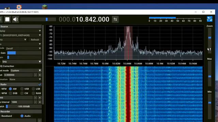Click the volume slider next to speaker
The width and height of the screenshot is (218, 122).
(38, 19)
